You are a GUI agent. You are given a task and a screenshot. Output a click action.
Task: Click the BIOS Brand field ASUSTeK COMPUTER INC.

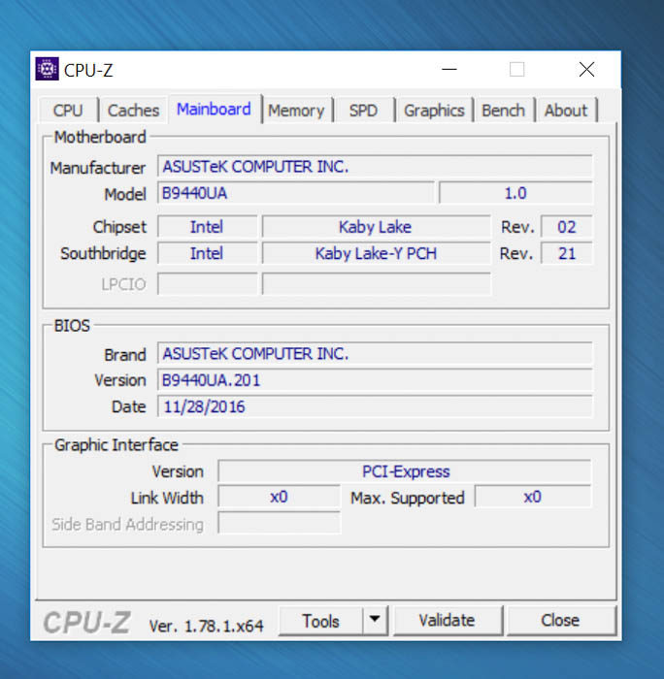click(x=375, y=354)
